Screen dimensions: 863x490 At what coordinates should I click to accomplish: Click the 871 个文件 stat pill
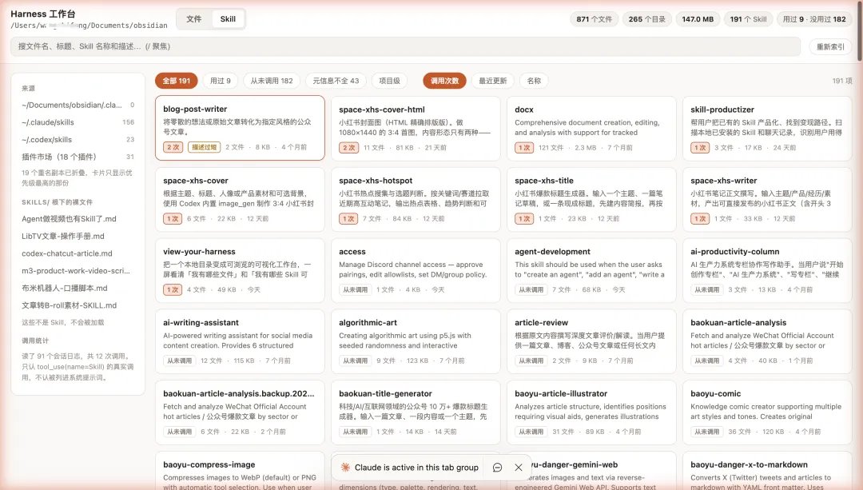tap(594, 19)
